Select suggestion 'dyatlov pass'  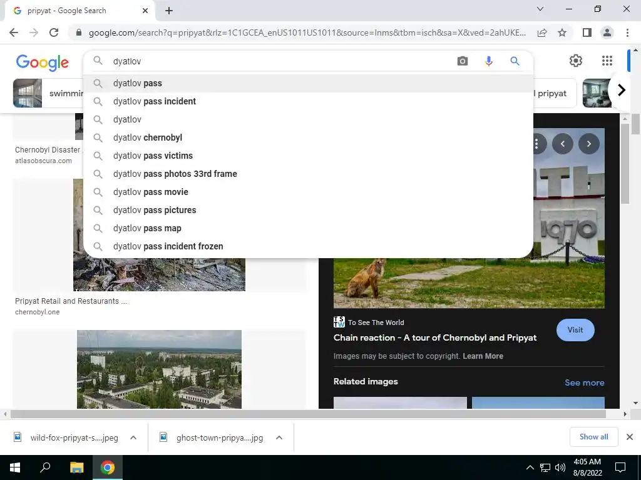(308, 83)
